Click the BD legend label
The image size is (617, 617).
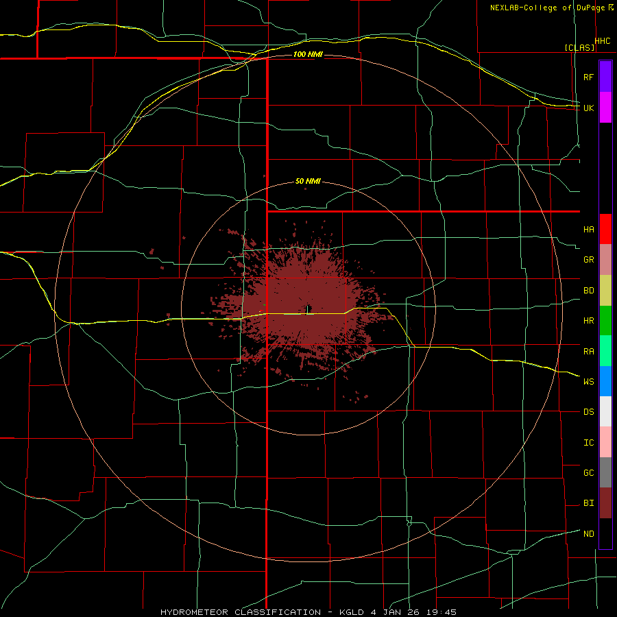pyautogui.click(x=589, y=291)
